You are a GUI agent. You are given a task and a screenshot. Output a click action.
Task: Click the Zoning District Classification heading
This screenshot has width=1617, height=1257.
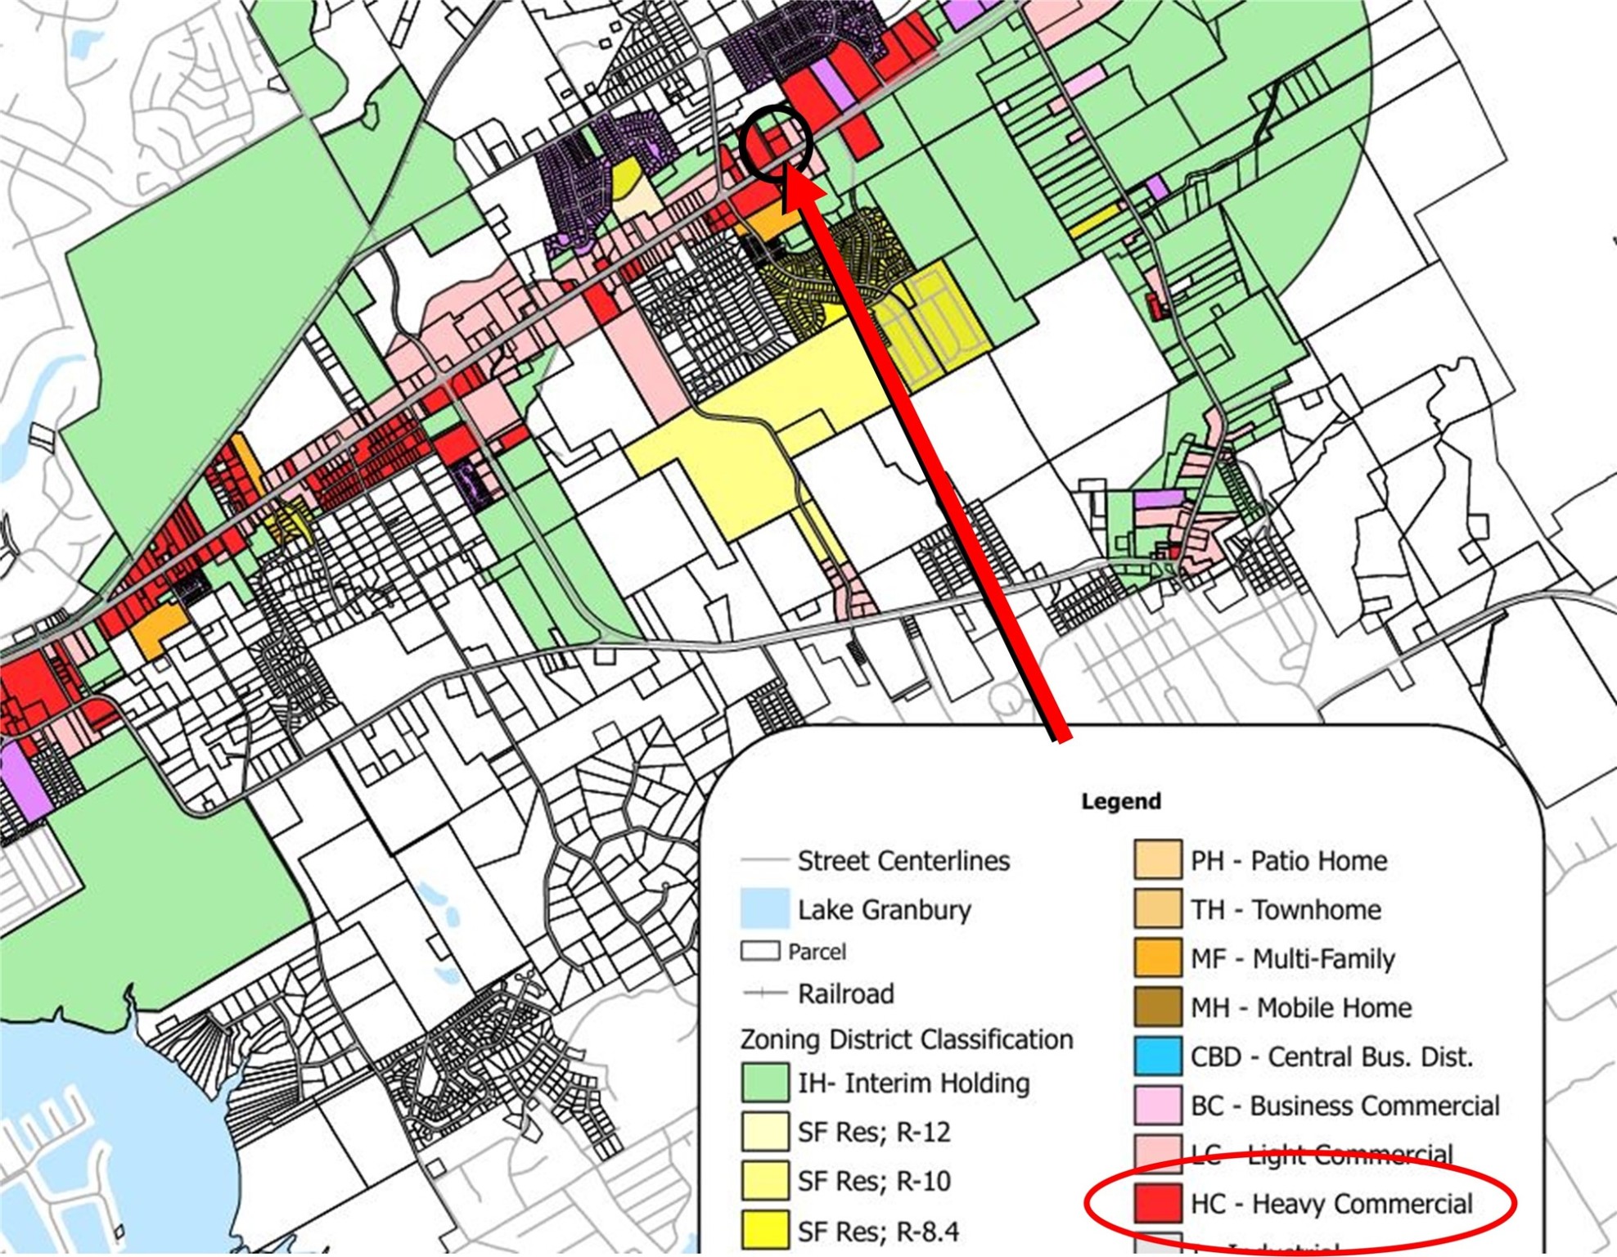906,1039
